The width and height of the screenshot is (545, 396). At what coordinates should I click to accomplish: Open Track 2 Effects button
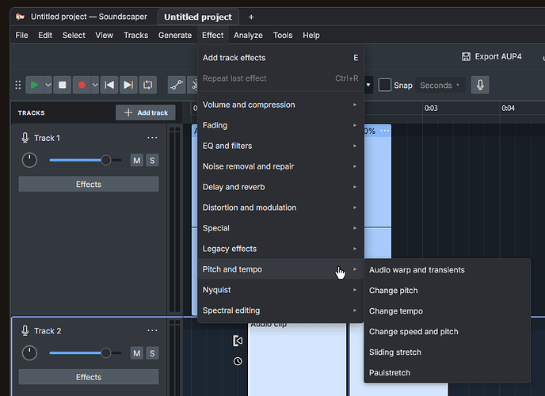(89, 377)
